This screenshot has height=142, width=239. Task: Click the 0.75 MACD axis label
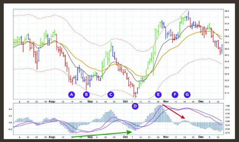[228, 110]
